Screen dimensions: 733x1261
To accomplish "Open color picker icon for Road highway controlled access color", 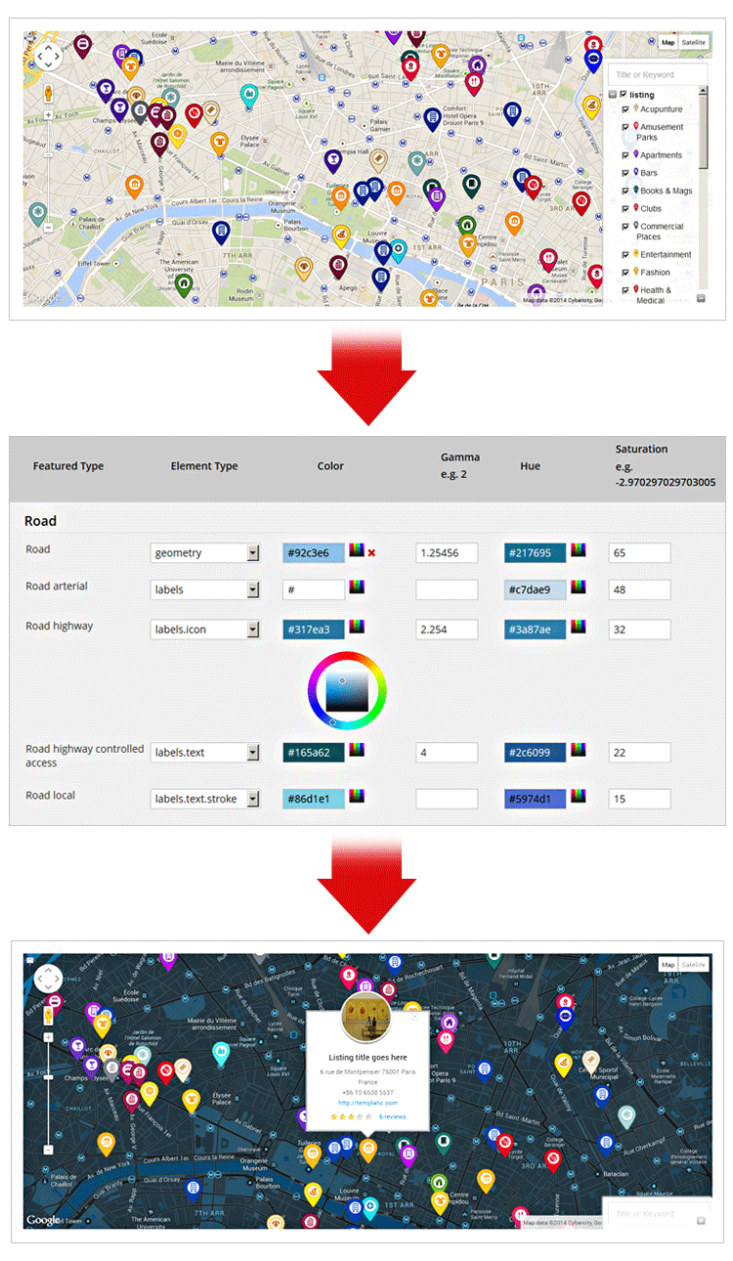I will [x=357, y=750].
